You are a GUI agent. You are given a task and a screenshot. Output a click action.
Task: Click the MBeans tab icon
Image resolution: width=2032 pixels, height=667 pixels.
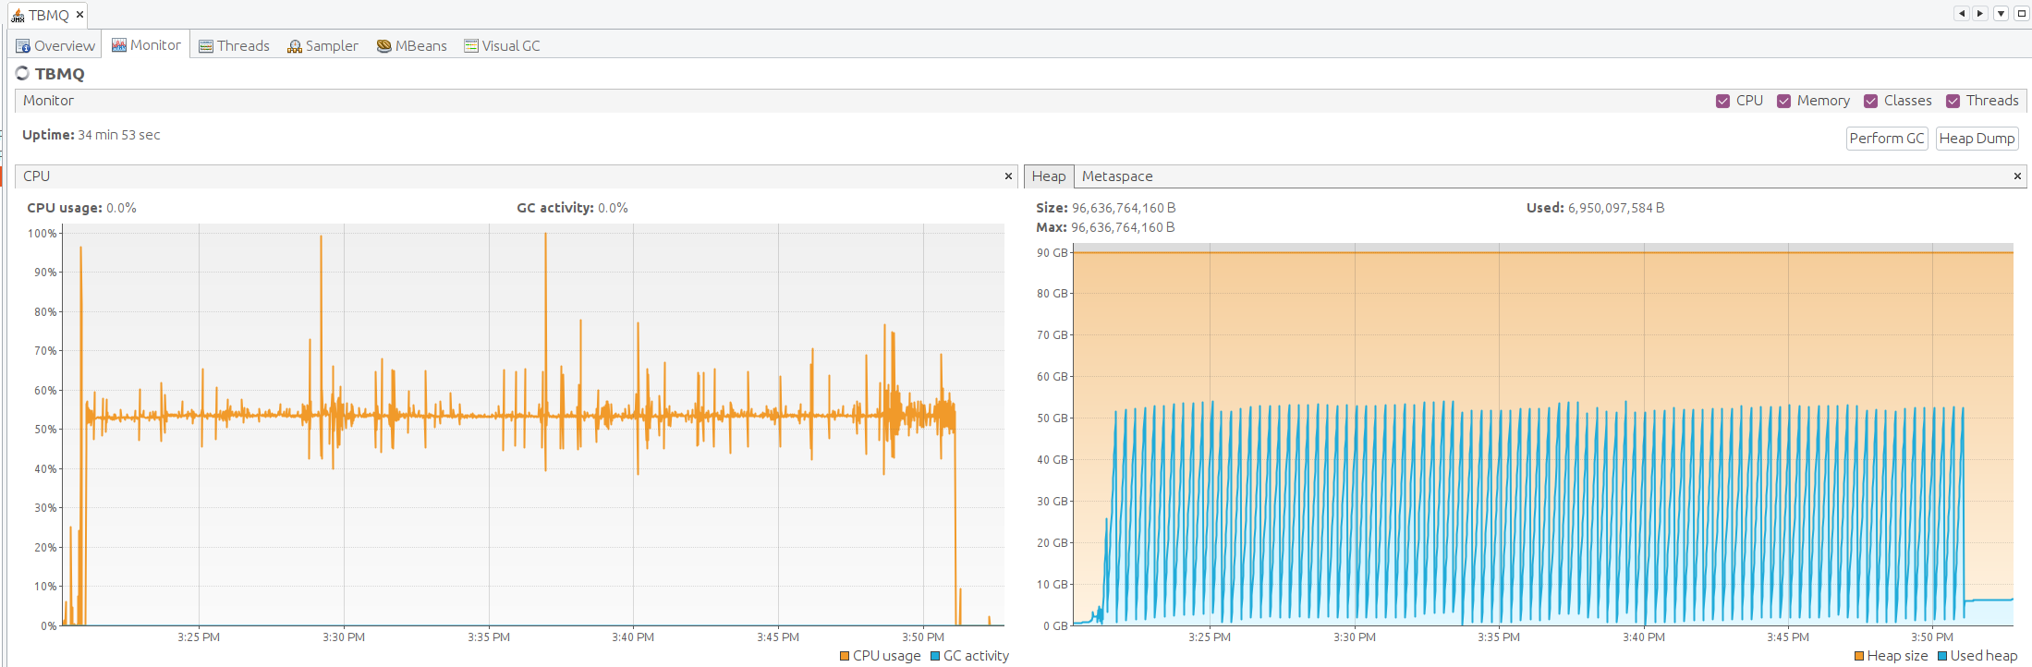click(x=384, y=46)
